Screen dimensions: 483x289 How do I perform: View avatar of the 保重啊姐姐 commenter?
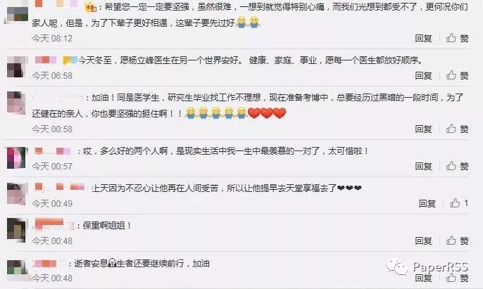16,230
